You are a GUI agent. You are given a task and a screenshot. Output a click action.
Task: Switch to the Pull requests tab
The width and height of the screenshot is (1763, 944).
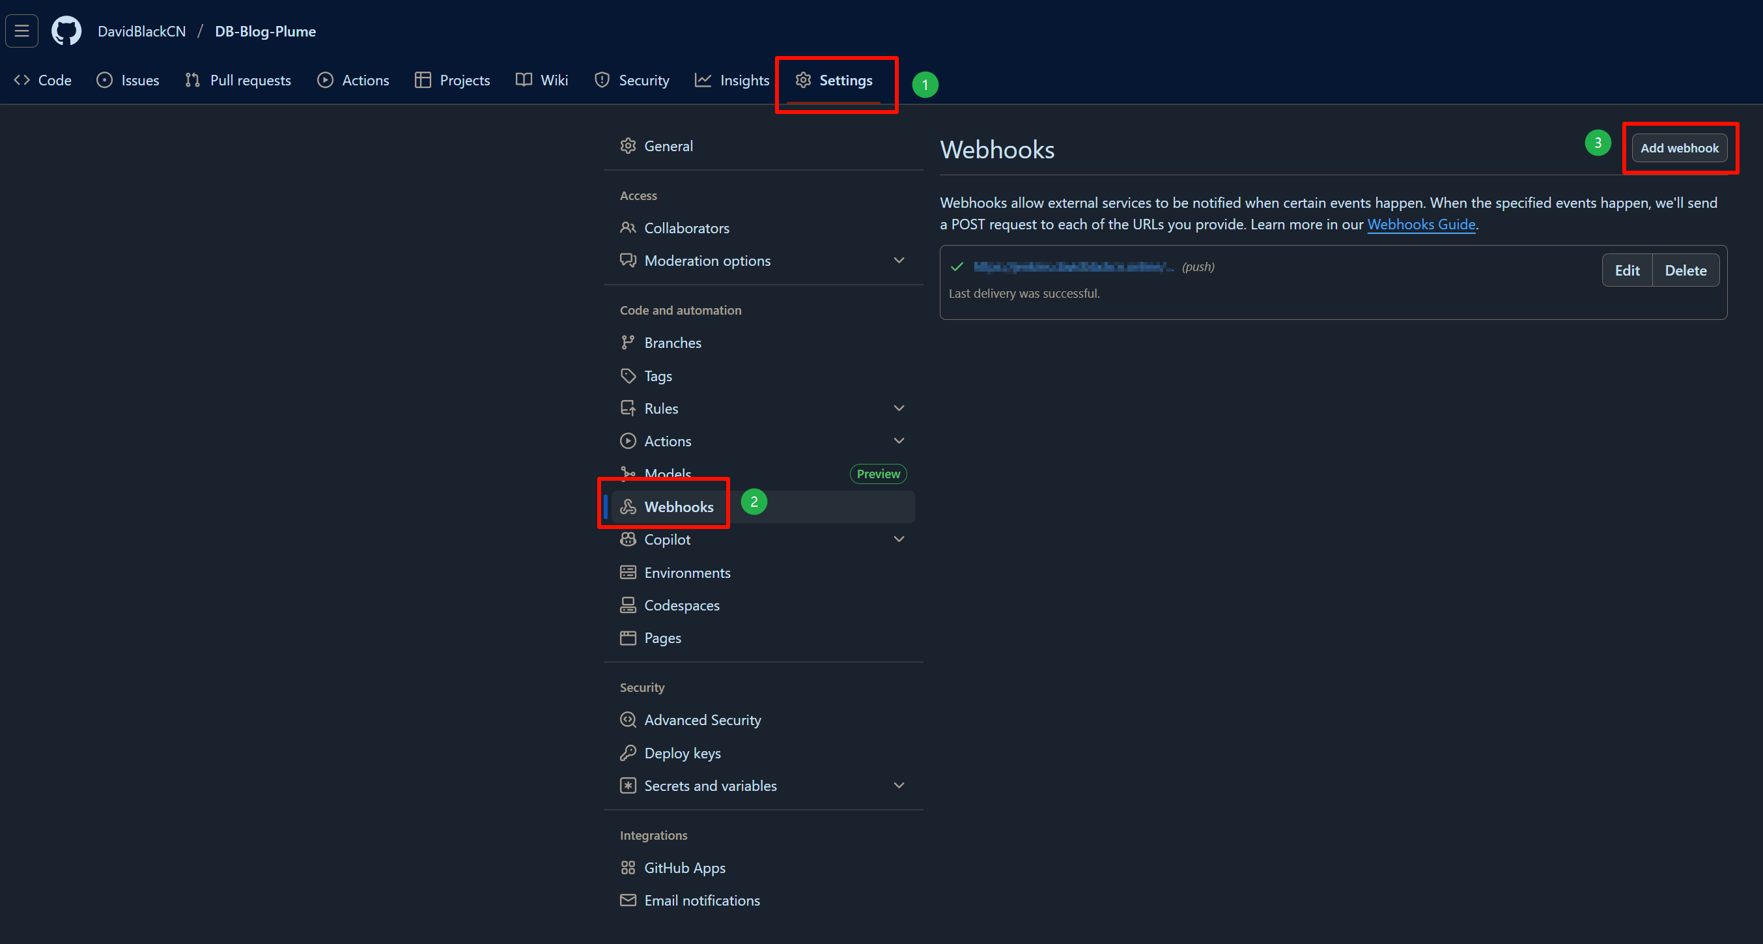[238, 80]
